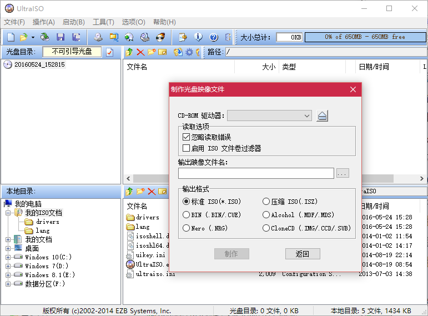428x316 pixels.
Task: Click the Open file folder icon
Action: point(24,37)
